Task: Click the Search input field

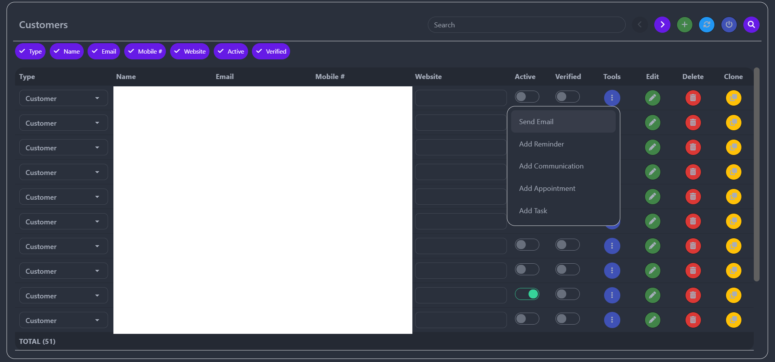Action: tap(527, 25)
